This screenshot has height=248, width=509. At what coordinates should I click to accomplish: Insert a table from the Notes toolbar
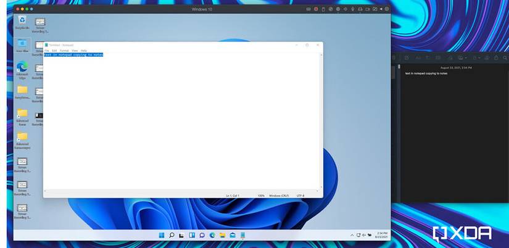pyautogui.click(x=438, y=58)
